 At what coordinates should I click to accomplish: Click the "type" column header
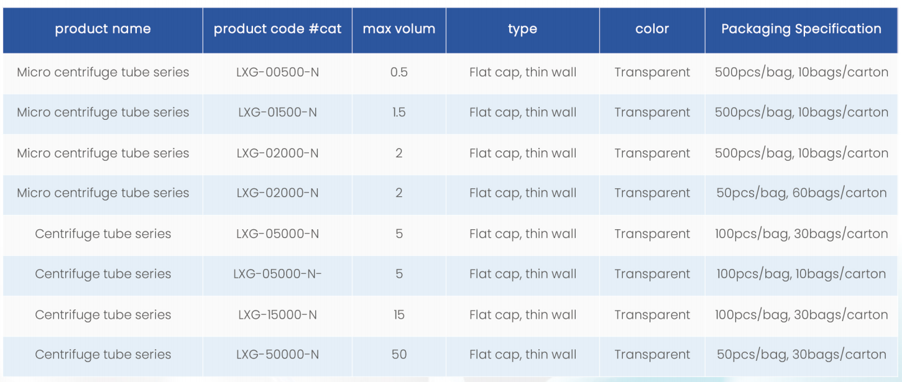(x=522, y=29)
